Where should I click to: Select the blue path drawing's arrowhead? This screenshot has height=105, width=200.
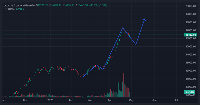tap(144, 20)
